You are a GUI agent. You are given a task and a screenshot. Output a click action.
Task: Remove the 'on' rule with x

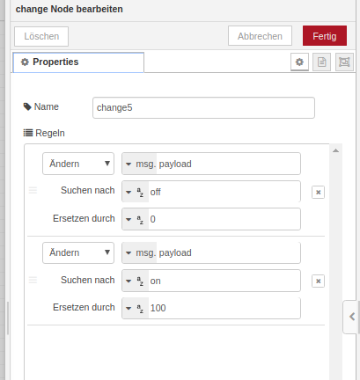click(x=318, y=281)
